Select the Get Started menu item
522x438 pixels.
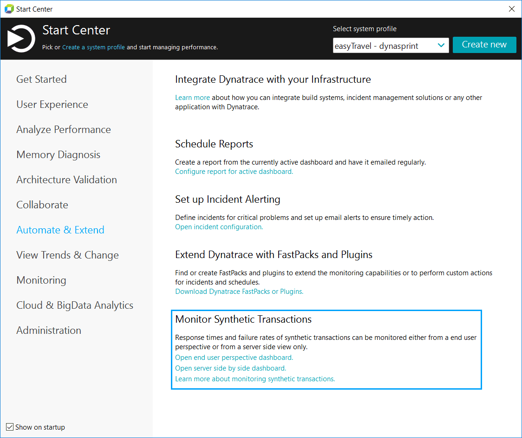point(42,80)
